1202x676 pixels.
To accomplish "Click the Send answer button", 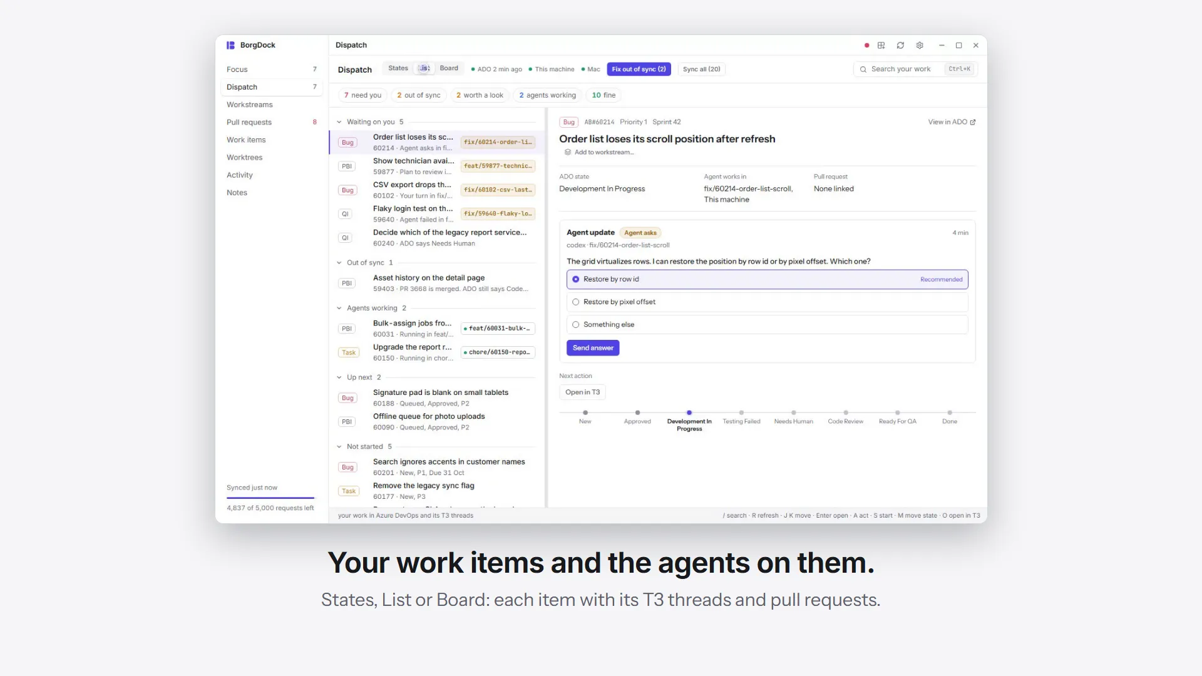I will point(593,348).
